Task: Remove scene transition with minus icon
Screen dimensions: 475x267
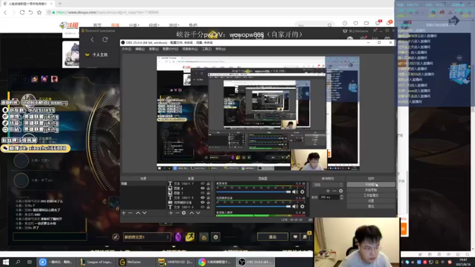Action: (334, 191)
